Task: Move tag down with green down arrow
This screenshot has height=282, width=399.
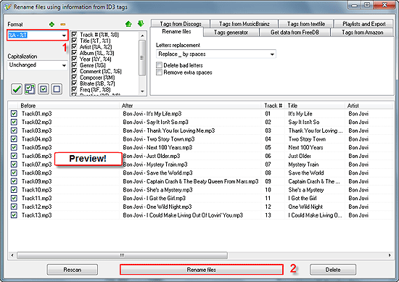Action: [141, 24]
